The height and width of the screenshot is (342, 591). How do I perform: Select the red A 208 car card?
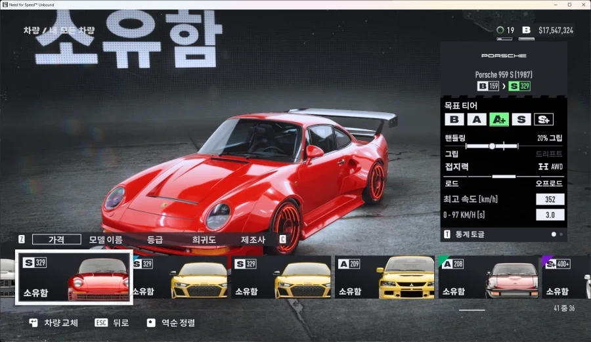pos(488,277)
